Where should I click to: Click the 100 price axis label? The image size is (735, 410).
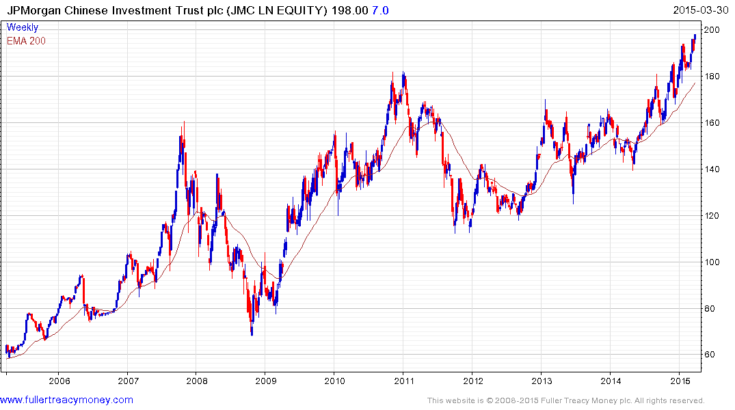tap(712, 262)
